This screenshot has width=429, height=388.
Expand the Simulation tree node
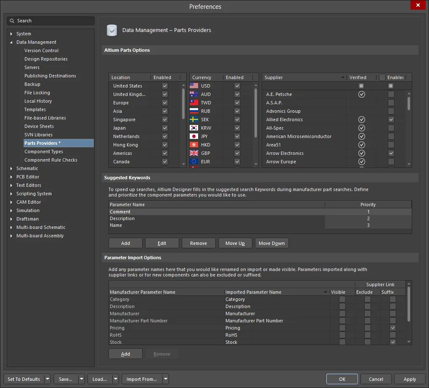point(11,210)
